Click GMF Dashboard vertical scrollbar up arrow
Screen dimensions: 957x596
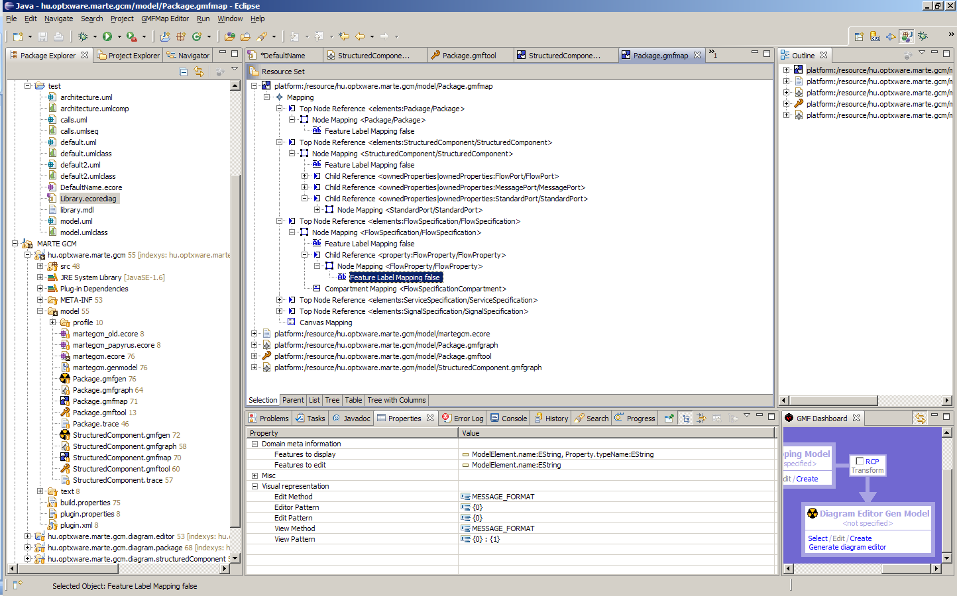coord(947,432)
